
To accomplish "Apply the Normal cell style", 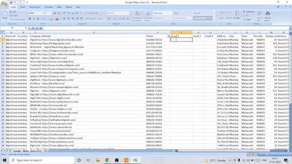I will pos(162,13).
